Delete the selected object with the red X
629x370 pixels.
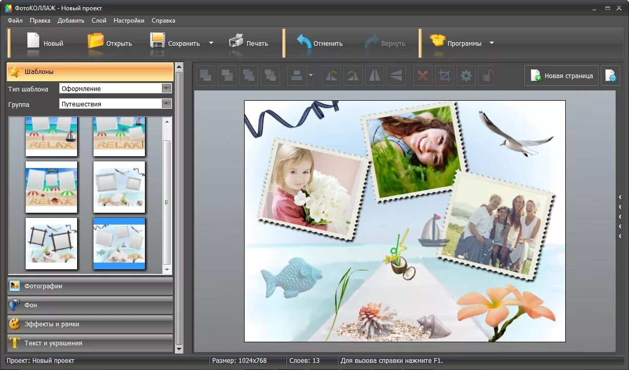423,76
